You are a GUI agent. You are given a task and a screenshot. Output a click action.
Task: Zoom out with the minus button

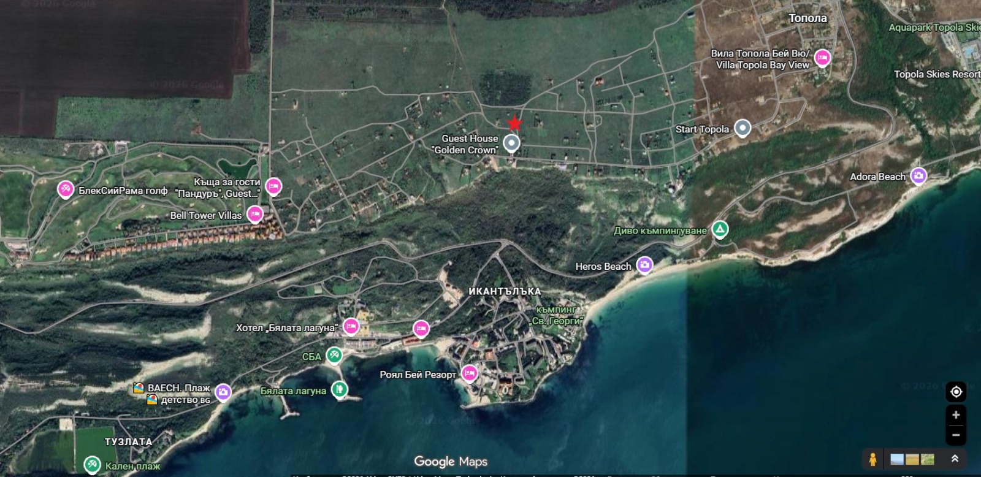click(x=955, y=435)
